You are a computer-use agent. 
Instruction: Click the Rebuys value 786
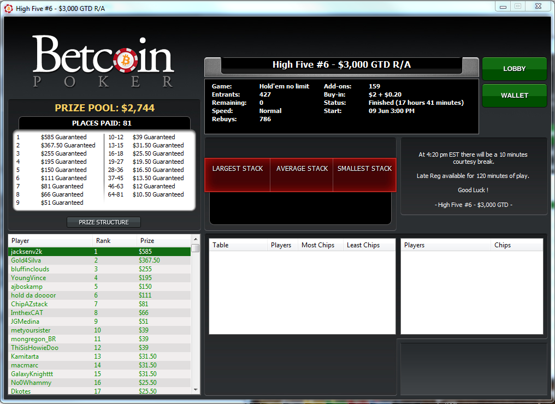click(x=265, y=119)
